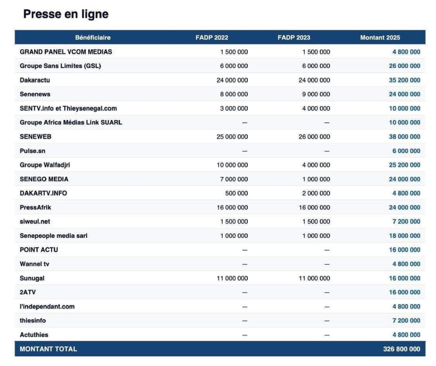Select Senepeople media sarl's 18 000 000 amount
The width and height of the screenshot is (436, 366).
[404, 236]
